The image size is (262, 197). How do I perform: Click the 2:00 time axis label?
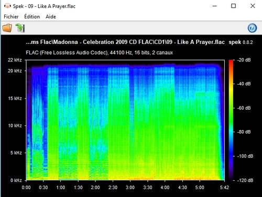click(x=95, y=188)
